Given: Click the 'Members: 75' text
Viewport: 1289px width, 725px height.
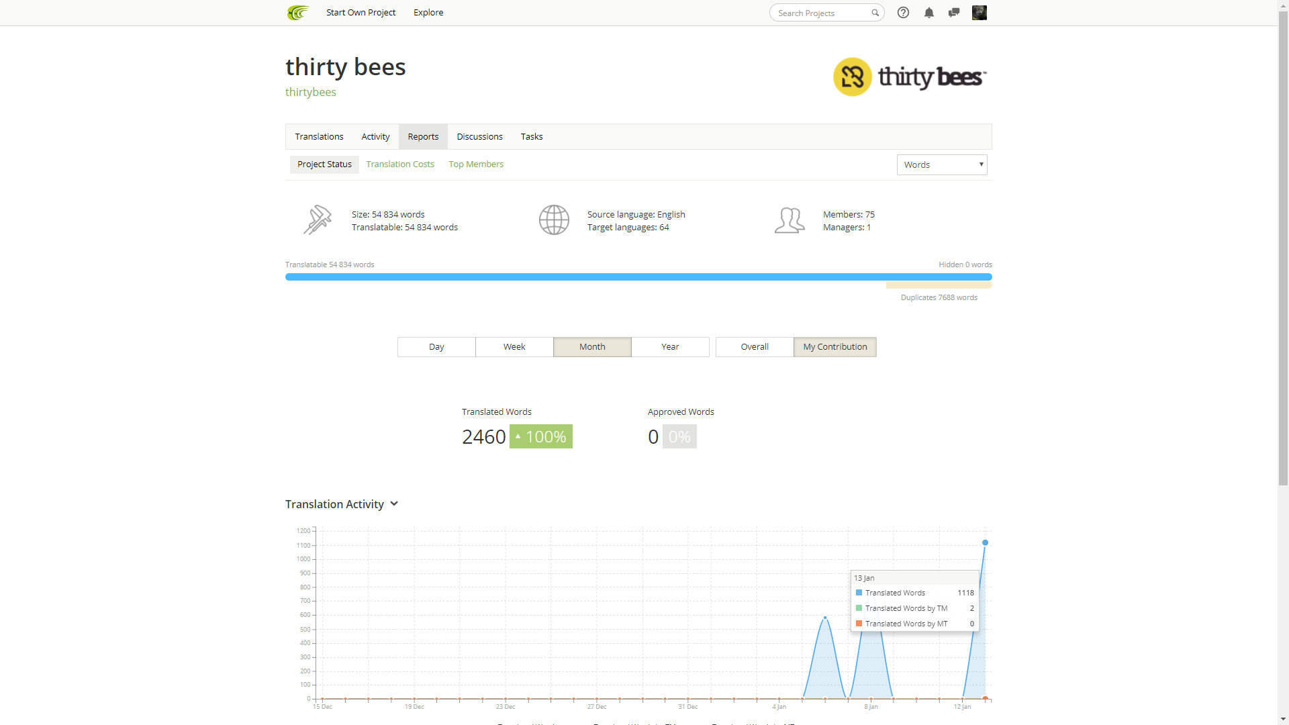Looking at the screenshot, I should click(x=849, y=215).
